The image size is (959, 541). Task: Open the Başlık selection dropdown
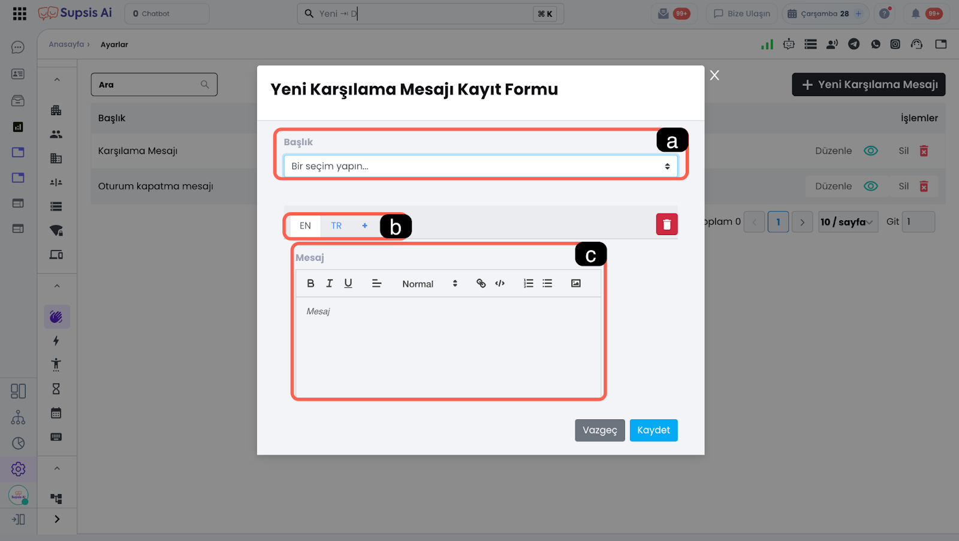(x=480, y=166)
